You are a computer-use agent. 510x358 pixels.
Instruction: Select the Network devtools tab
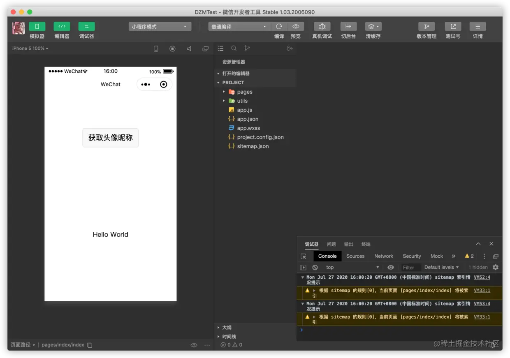coord(384,256)
